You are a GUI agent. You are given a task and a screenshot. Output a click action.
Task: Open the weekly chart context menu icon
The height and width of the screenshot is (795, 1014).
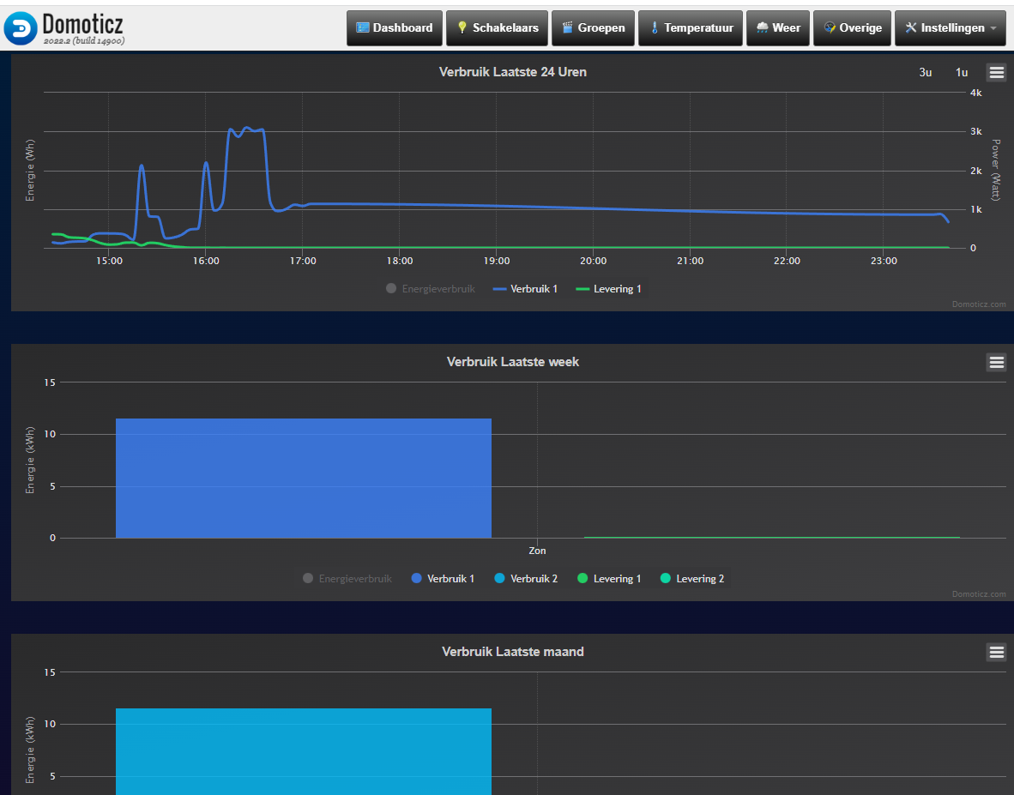coord(997,363)
